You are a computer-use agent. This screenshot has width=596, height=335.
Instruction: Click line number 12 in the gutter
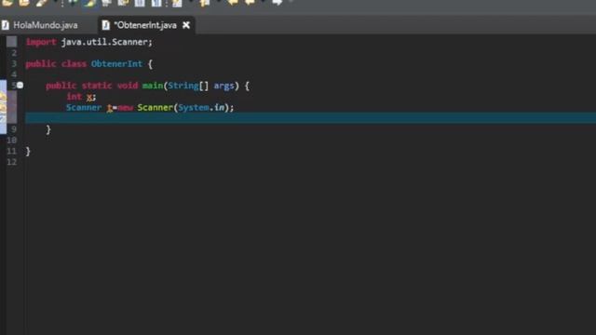tap(12, 162)
